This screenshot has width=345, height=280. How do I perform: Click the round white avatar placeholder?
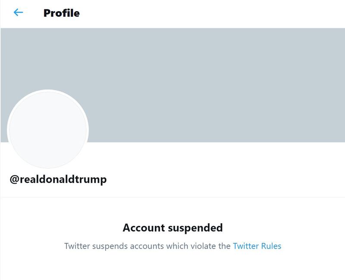click(48, 129)
